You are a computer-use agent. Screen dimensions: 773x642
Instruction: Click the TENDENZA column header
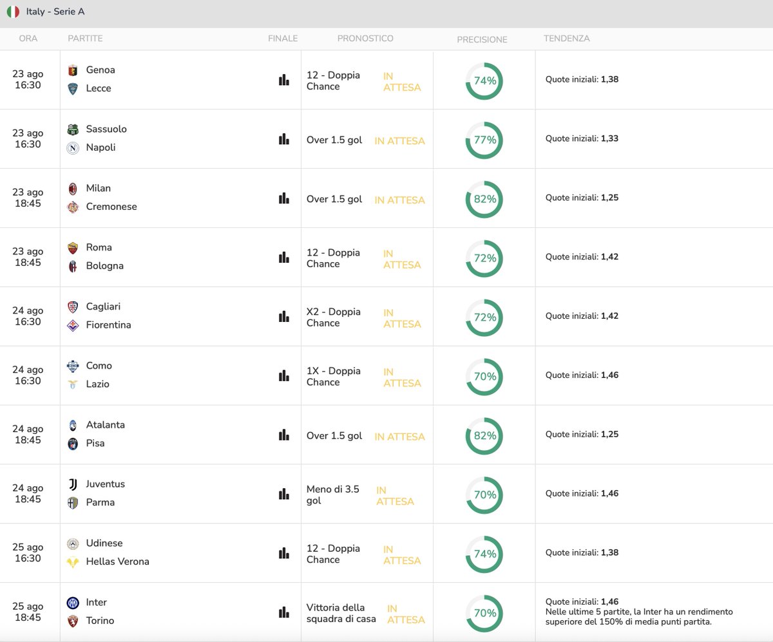coord(567,39)
